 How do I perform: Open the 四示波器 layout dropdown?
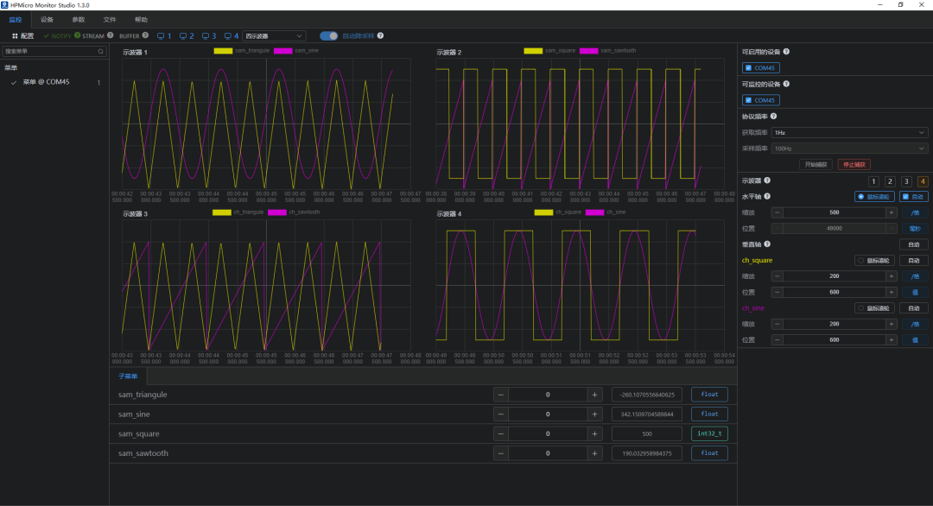click(x=274, y=36)
